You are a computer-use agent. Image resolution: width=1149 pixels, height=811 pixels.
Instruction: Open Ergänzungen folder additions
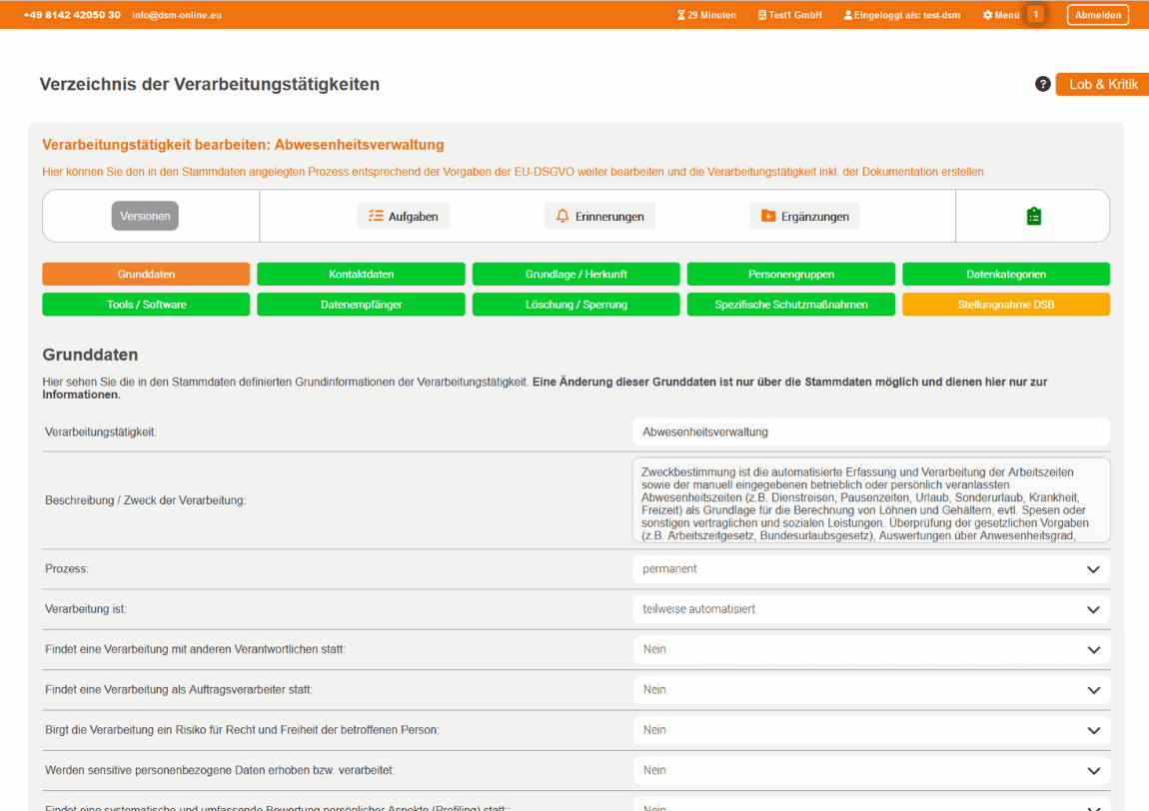pos(804,216)
